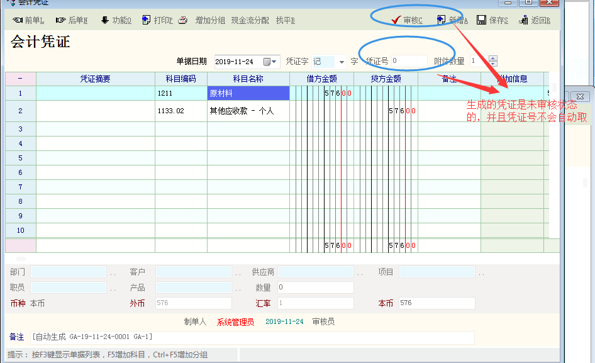
Task: Click the 凭证摘要 column header
Action: click(95, 79)
